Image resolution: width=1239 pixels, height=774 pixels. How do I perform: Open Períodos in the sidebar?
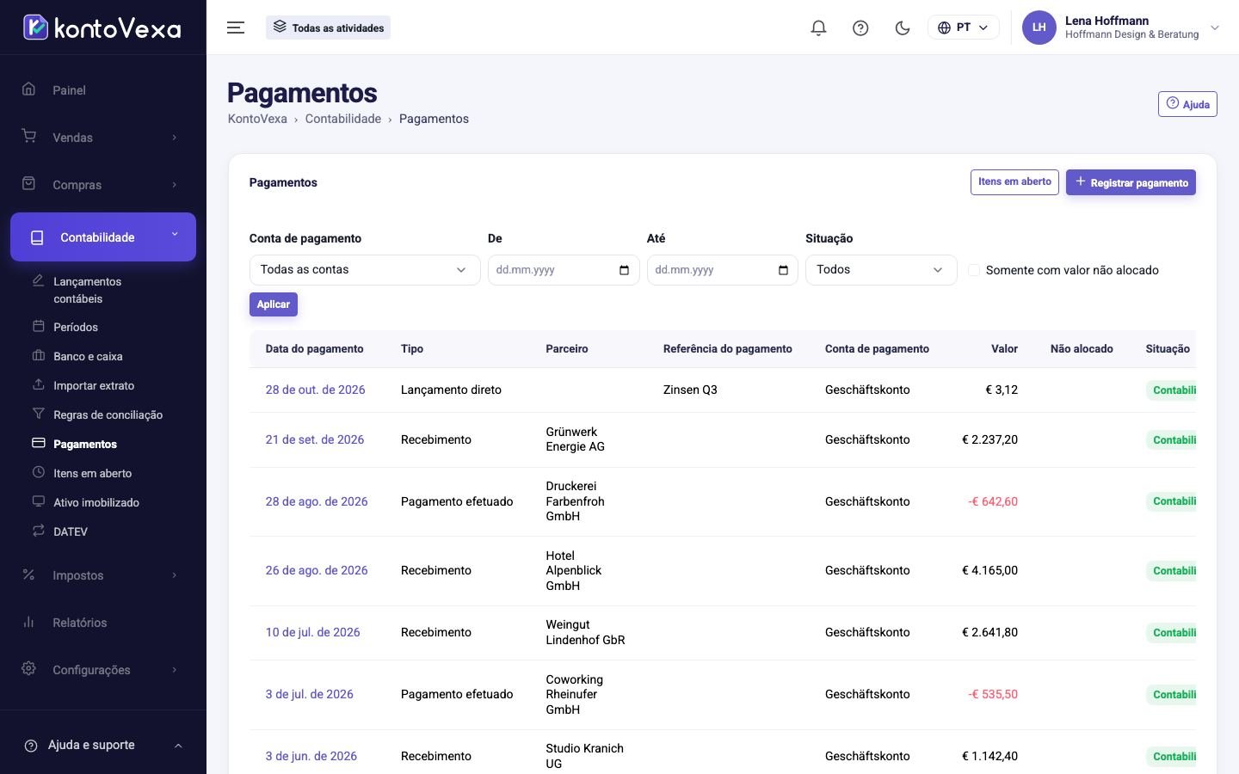point(76,327)
